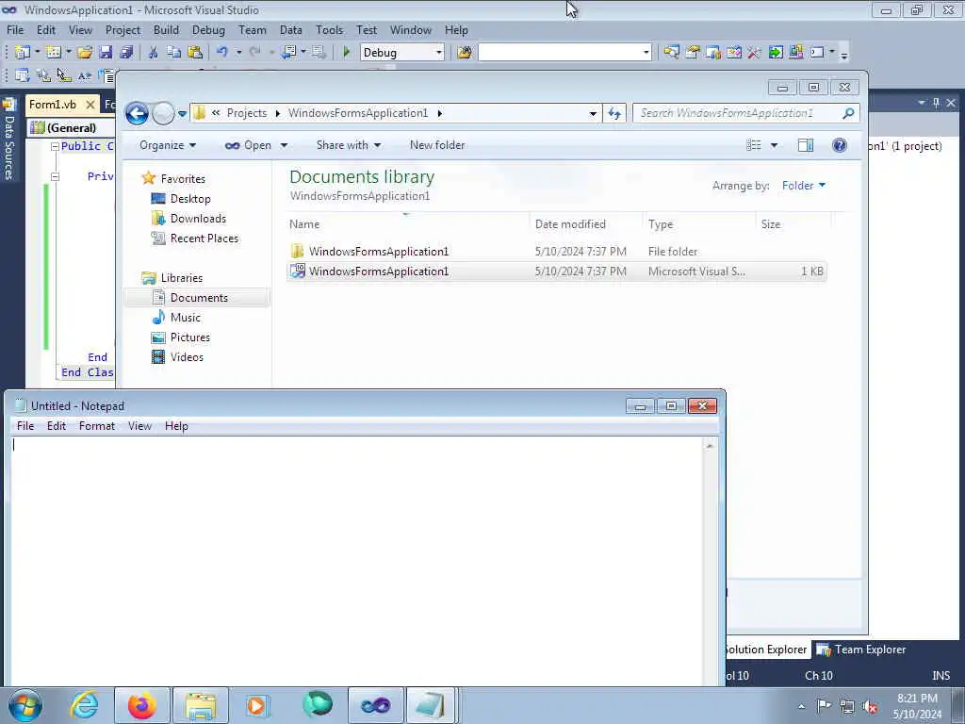
Task: Select WindowsFormsApplication1 folder row
Action: coord(556,251)
